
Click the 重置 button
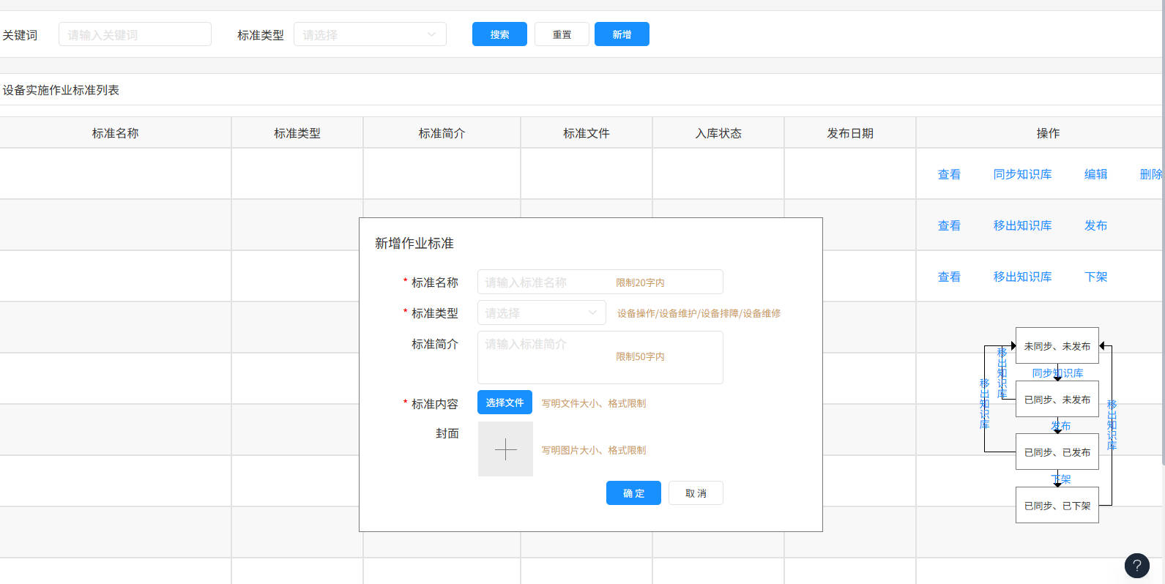pos(562,34)
